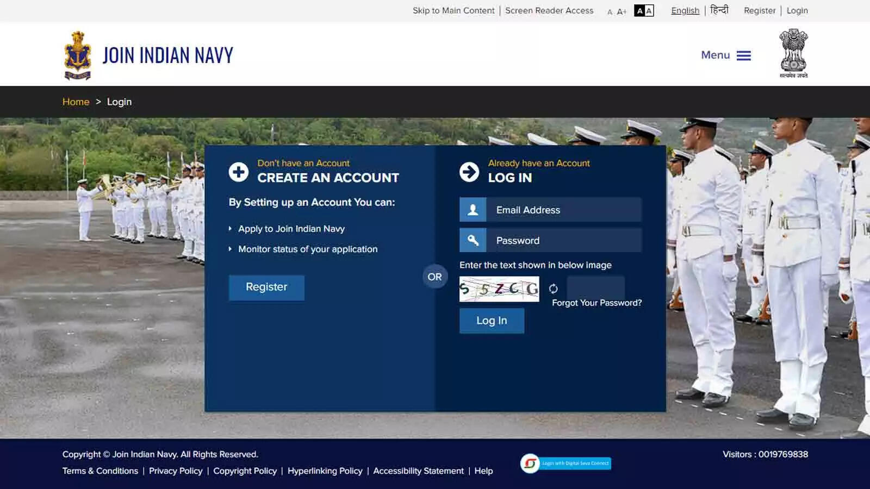Switch the site language to English
Screen dimensions: 870x489
(x=685, y=10)
